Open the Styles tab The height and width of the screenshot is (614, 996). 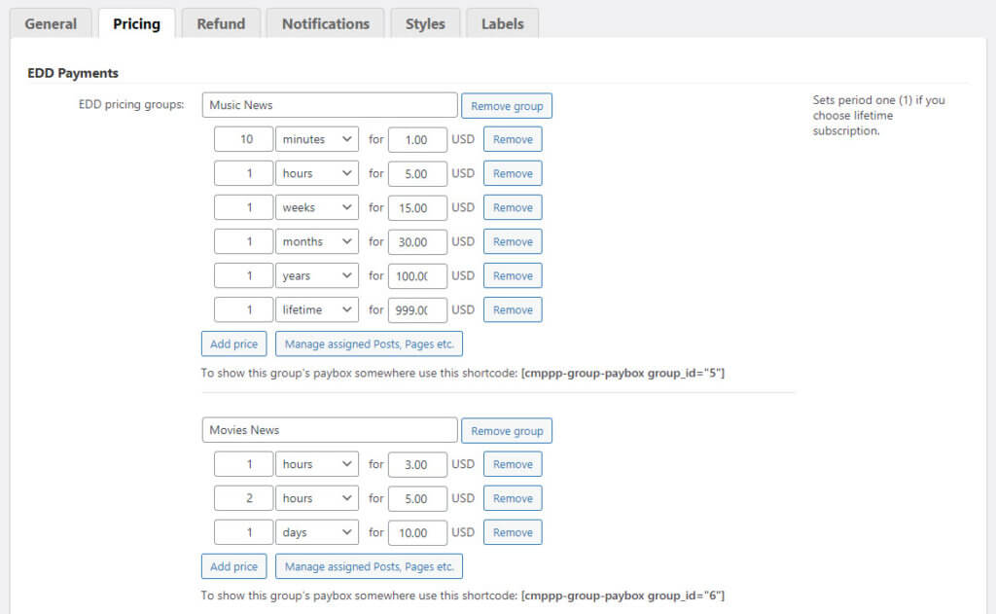[425, 23]
